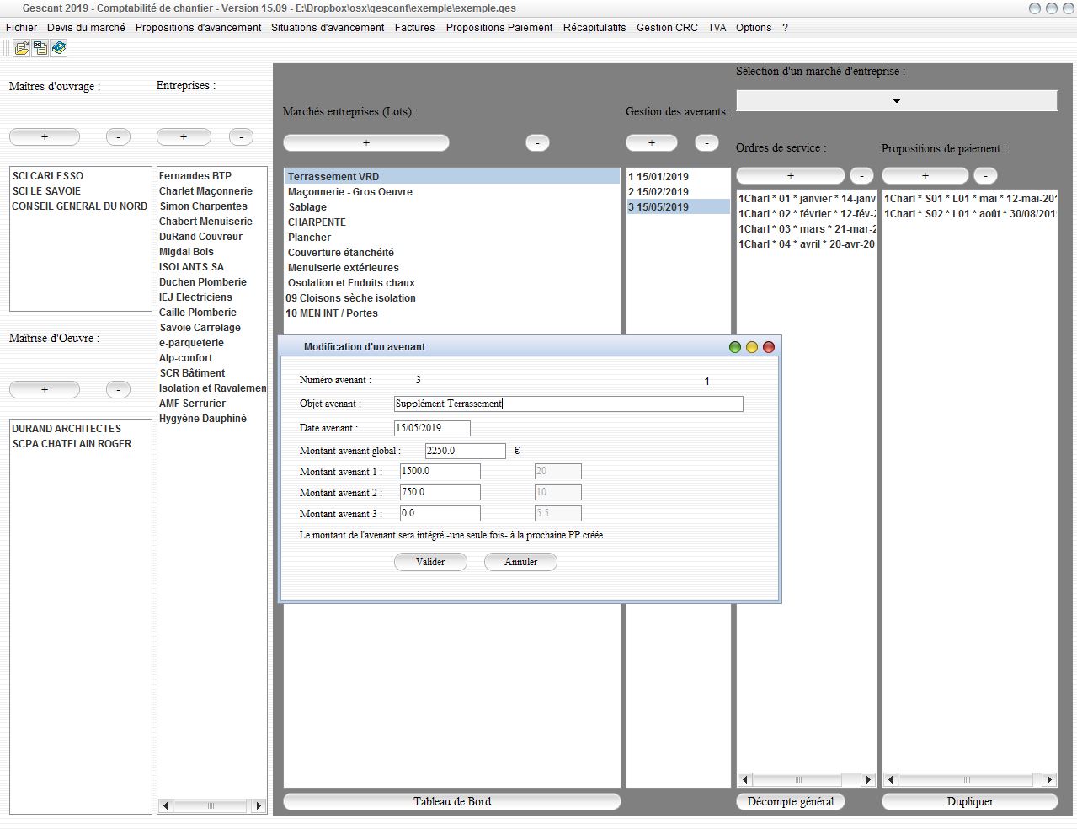This screenshot has width=1077, height=829.
Task: Add a new Entreprise with plus button
Action: (184, 136)
